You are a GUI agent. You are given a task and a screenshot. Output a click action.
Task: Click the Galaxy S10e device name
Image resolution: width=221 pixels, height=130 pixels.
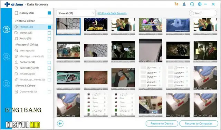coord(27,13)
